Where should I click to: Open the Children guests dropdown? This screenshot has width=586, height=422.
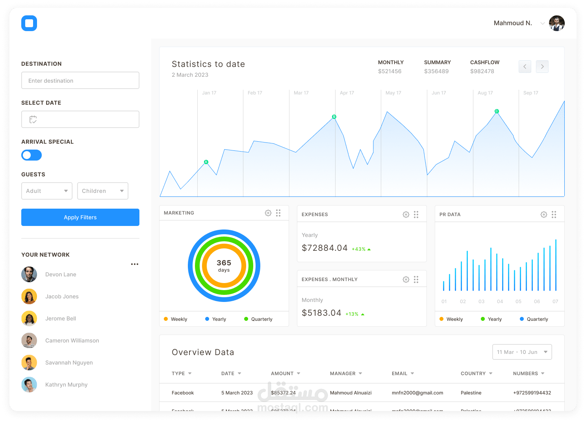pyautogui.click(x=103, y=191)
